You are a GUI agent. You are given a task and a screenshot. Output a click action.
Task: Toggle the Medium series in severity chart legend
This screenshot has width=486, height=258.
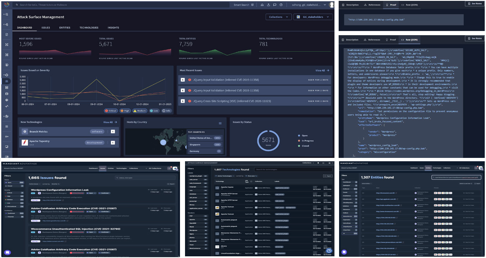(140, 111)
